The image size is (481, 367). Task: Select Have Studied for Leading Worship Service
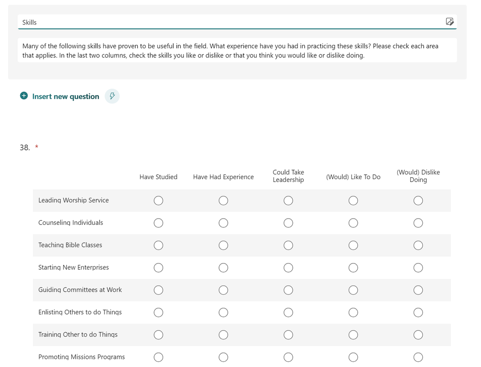point(158,200)
